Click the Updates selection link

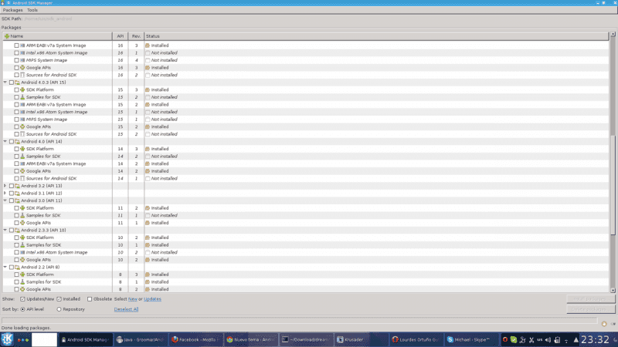click(152, 299)
